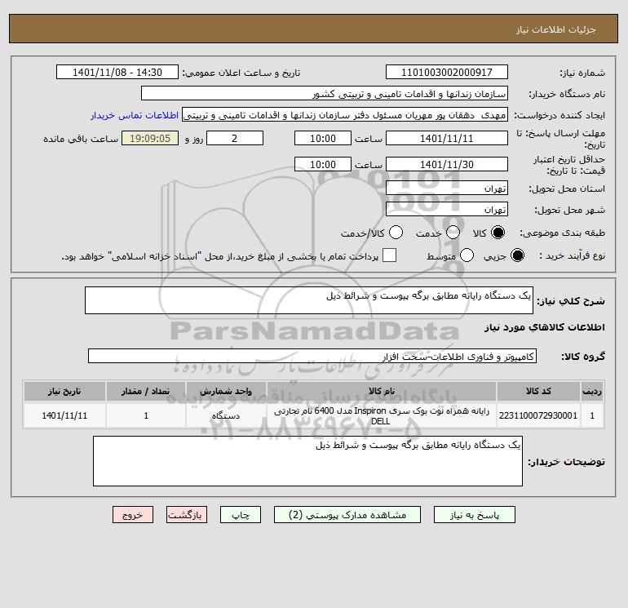This screenshot has height=608, width=628.
Task: Click the بازگشت back button
Action: tap(187, 515)
